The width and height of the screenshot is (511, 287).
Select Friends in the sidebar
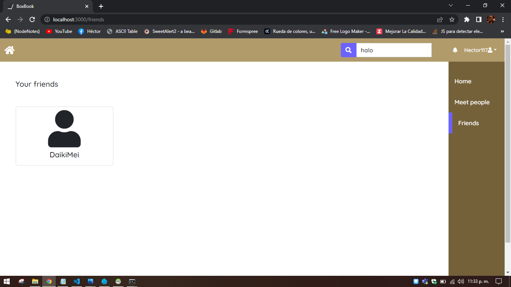tap(468, 123)
